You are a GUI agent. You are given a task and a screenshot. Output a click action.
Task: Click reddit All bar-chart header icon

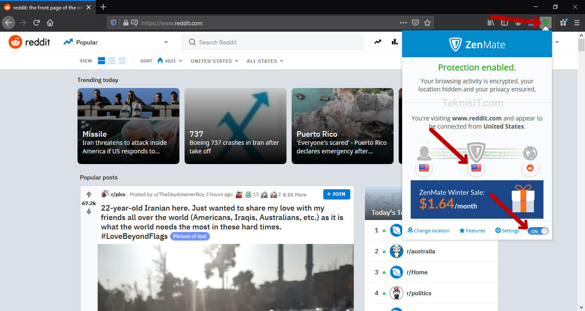[394, 42]
